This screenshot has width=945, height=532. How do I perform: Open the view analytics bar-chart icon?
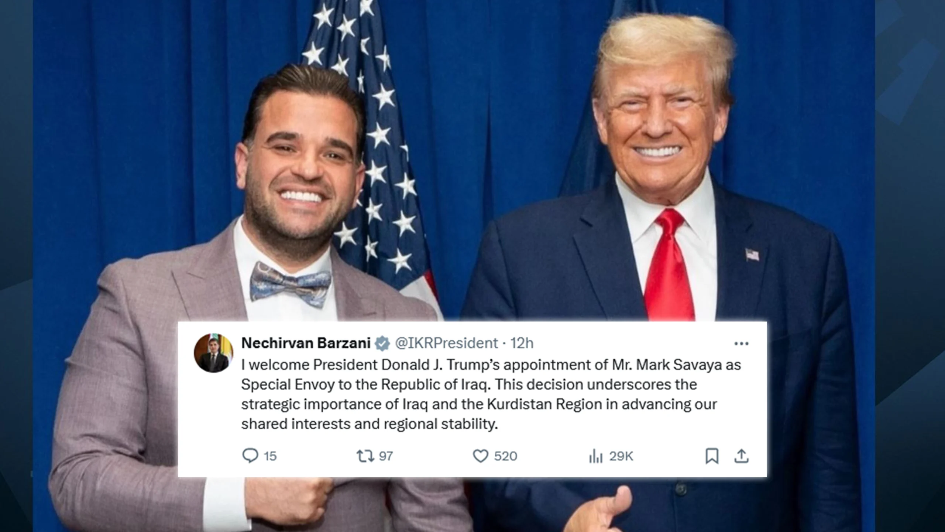595,456
